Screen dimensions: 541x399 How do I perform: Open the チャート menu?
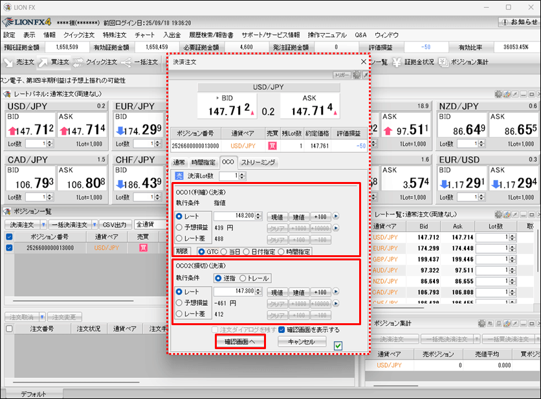[x=145, y=34]
